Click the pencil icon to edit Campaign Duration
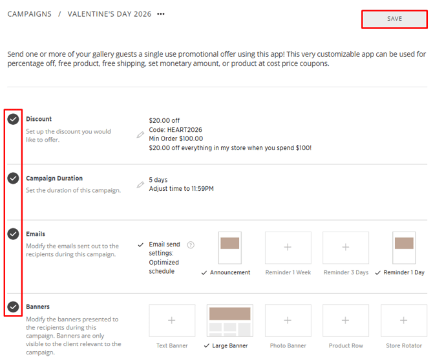The height and width of the screenshot is (359, 433). coord(140,185)
